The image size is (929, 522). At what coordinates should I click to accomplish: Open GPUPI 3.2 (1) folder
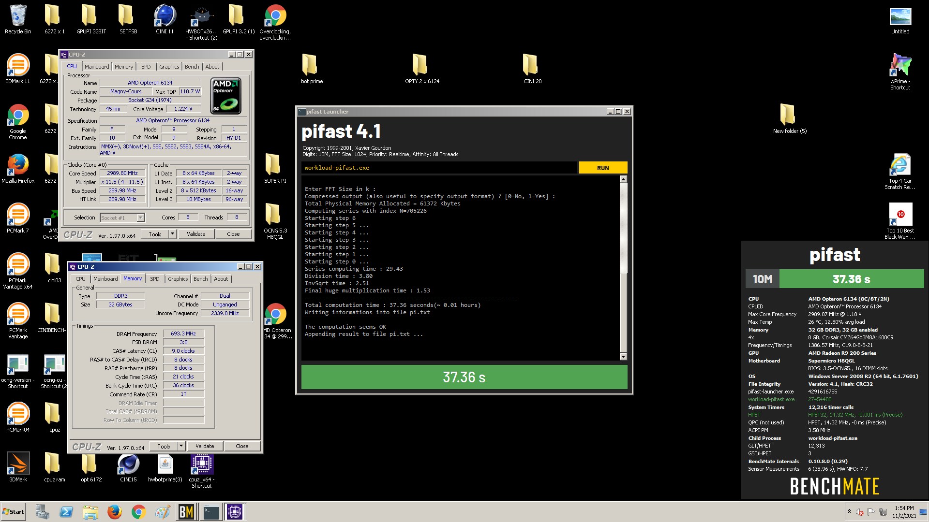[x=239, y=19]
